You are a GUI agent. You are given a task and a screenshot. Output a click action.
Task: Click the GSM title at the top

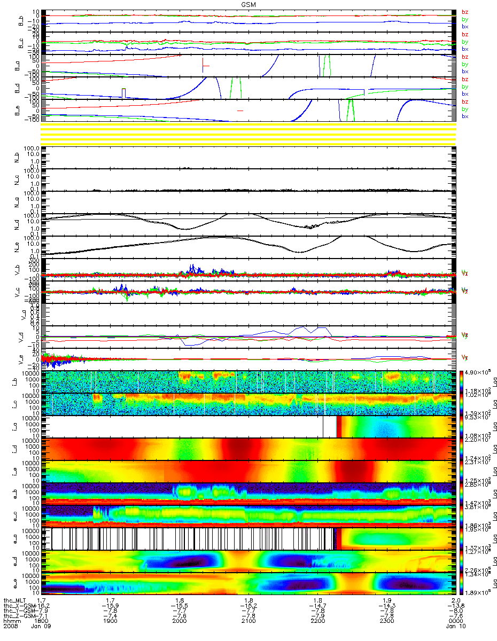[248, 4]
